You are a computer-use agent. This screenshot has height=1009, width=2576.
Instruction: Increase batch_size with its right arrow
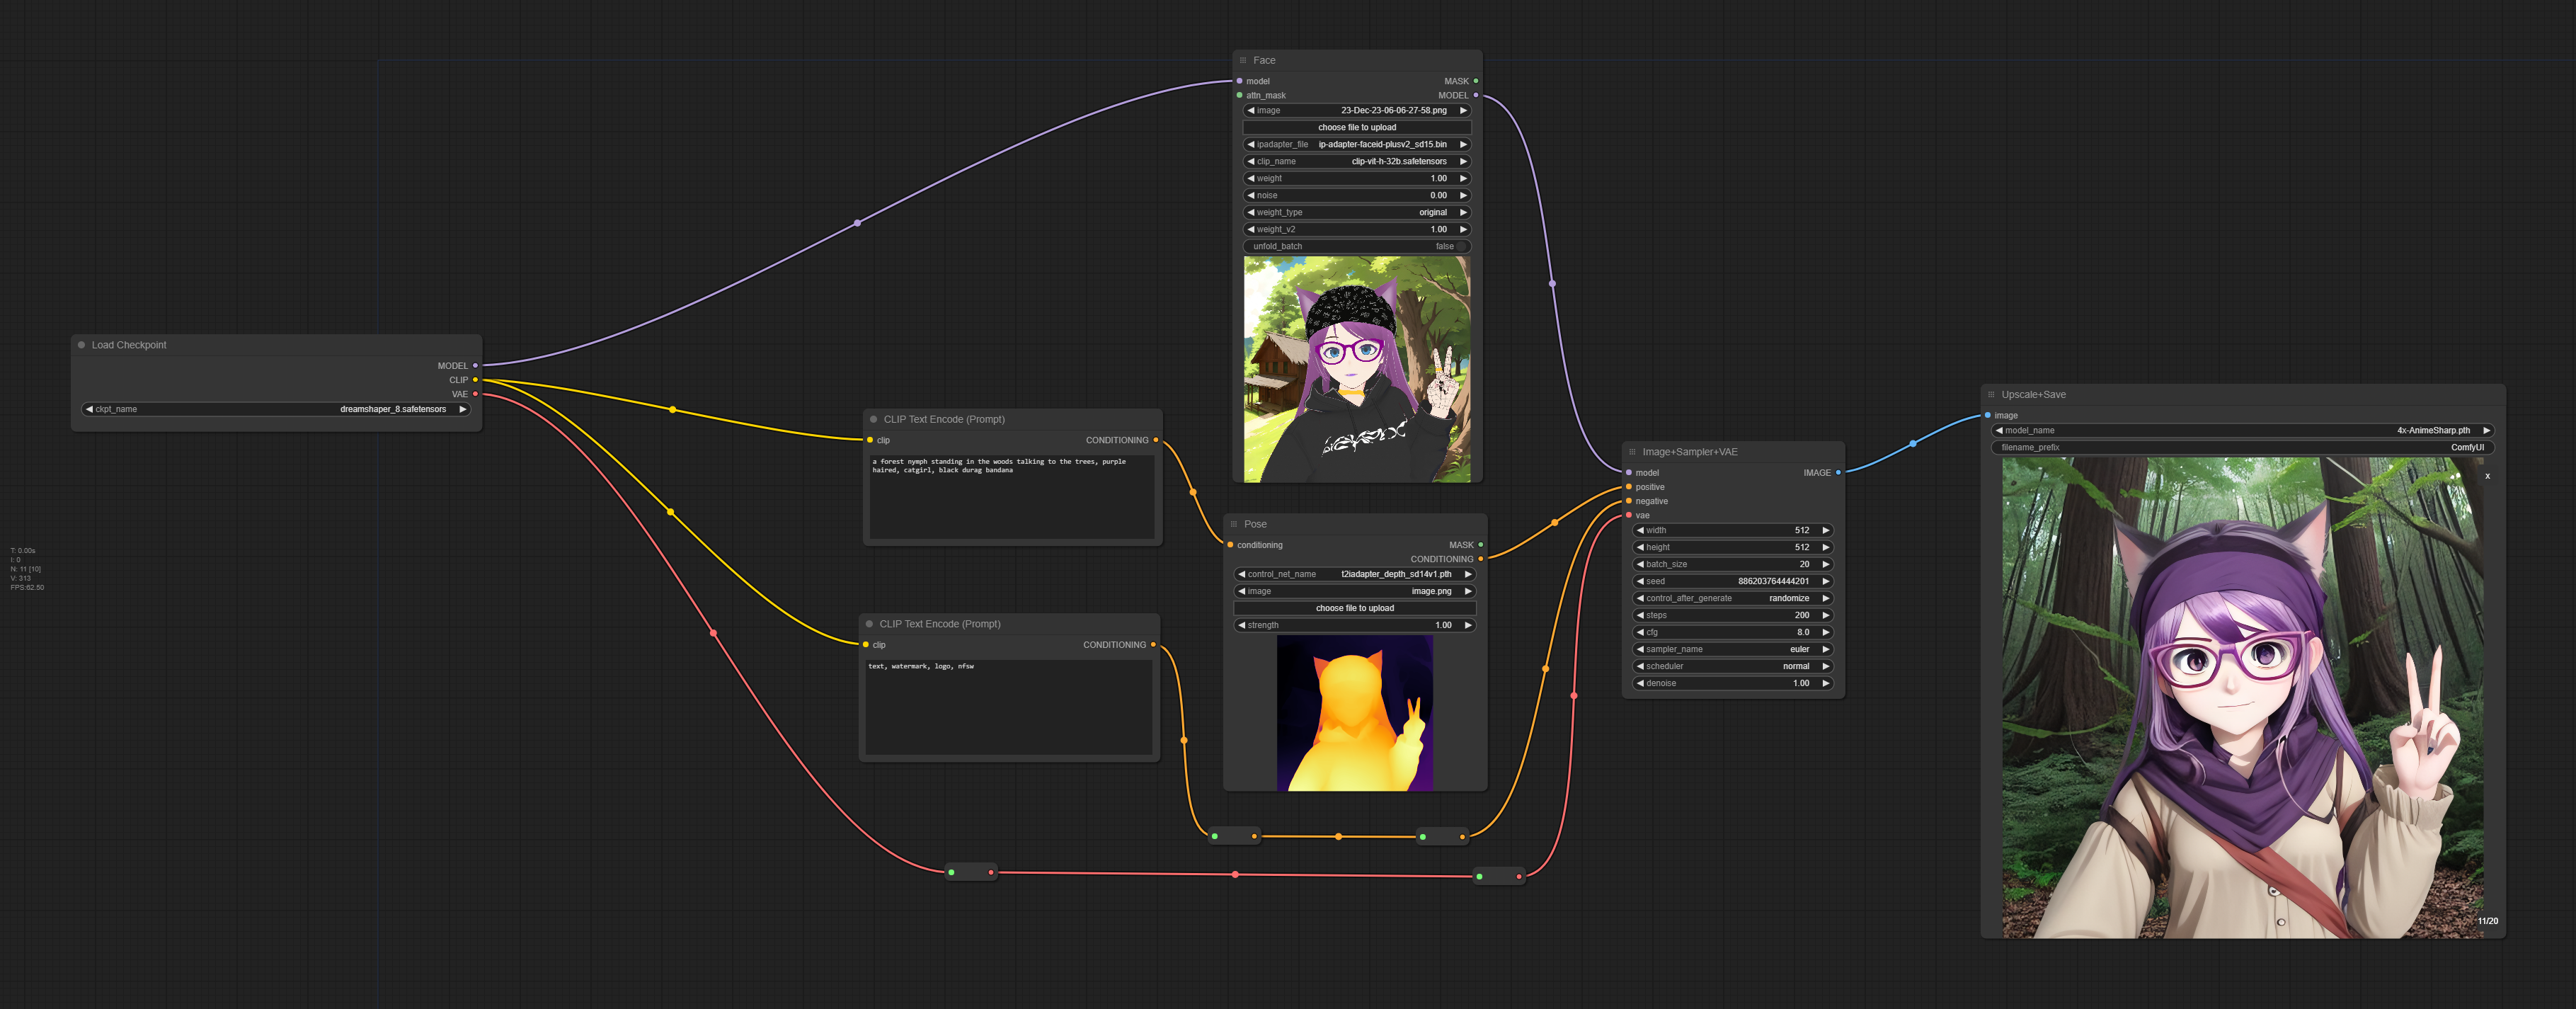point(1825,564)
